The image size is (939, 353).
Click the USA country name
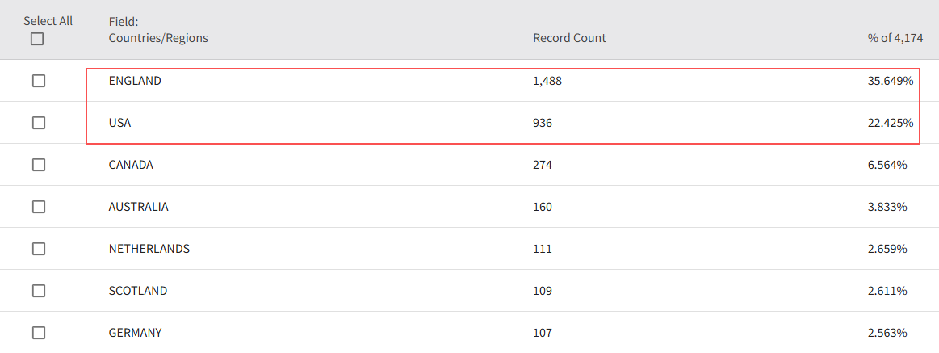coord(119,123)
